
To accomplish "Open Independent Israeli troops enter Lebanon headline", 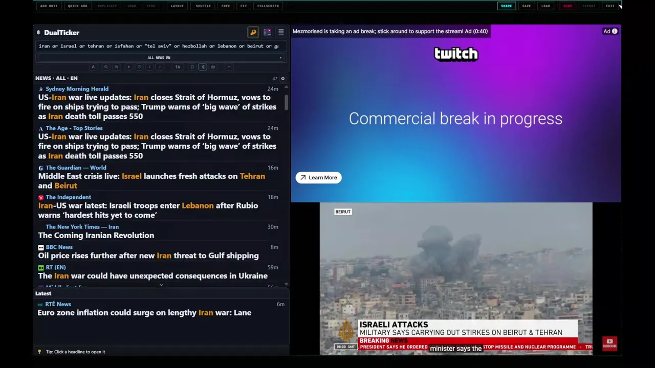I will point(148,210).
